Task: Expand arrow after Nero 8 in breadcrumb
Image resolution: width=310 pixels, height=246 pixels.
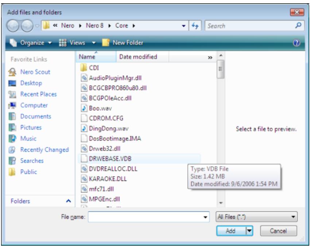Action: click(109, 26)
